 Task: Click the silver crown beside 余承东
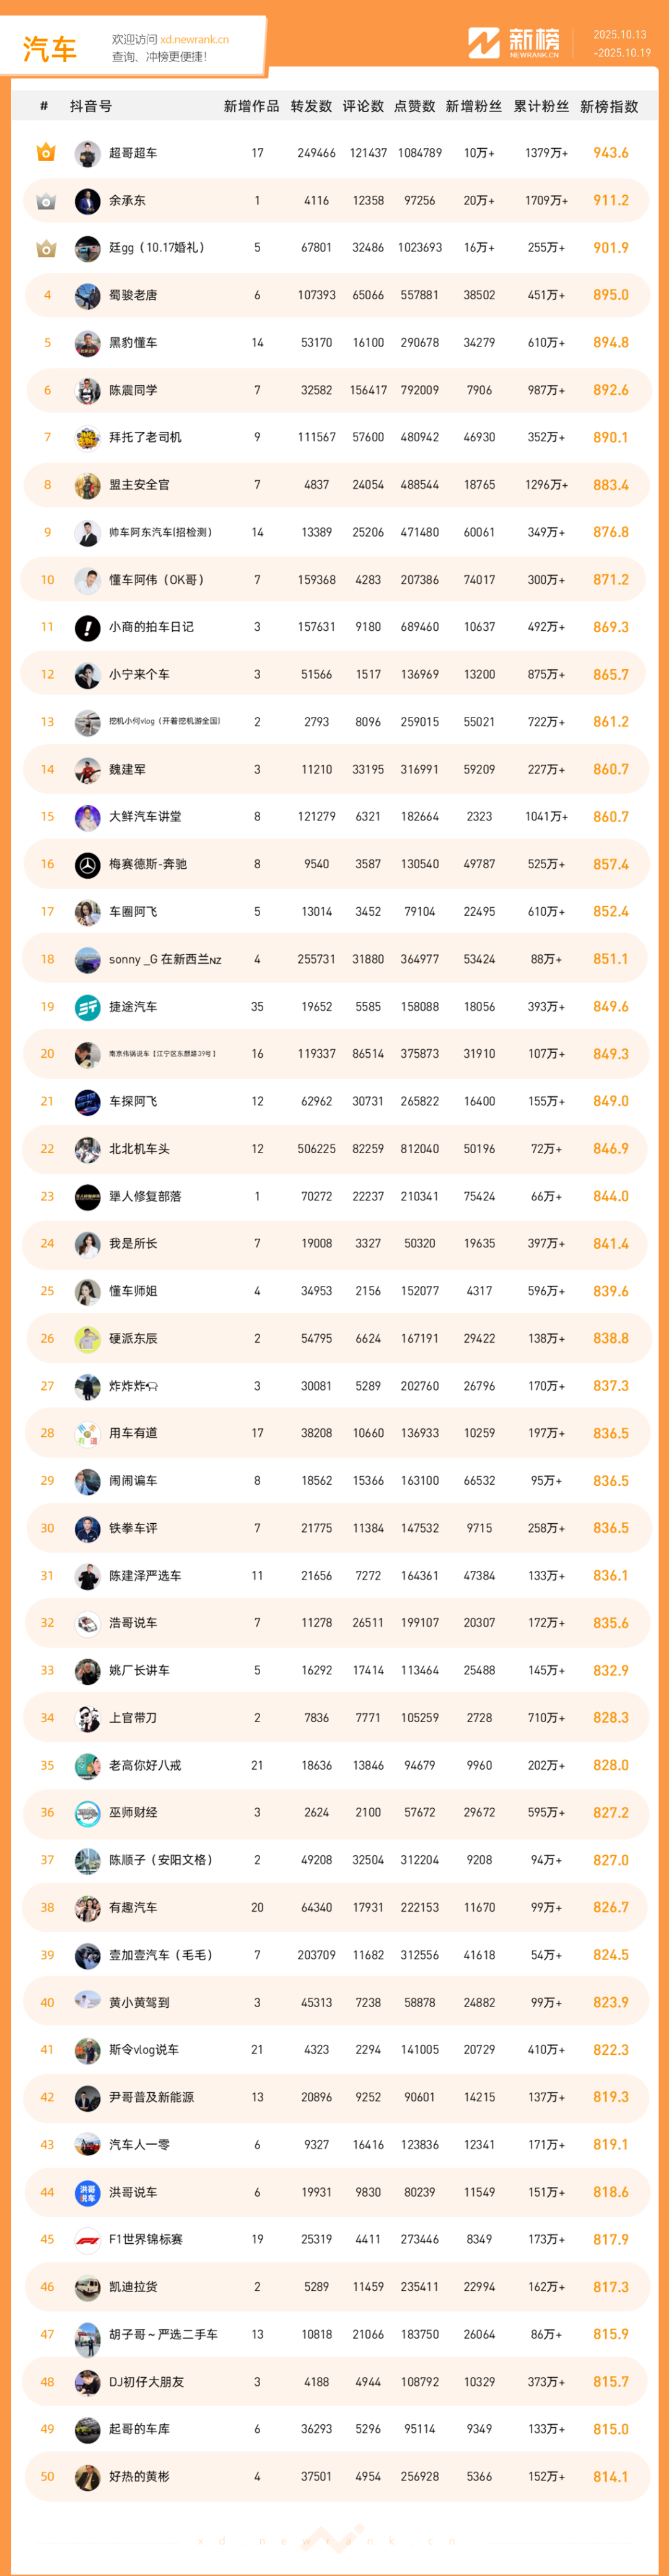pyautogui.click(x=46, y=201)
